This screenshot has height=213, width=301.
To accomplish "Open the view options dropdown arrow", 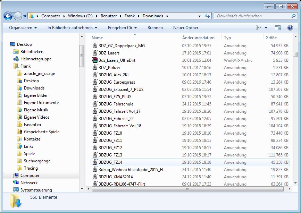I will (266, 28).
